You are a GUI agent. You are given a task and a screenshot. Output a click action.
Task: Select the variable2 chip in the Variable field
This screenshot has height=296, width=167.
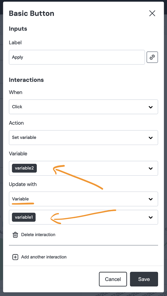click(24, 168)
